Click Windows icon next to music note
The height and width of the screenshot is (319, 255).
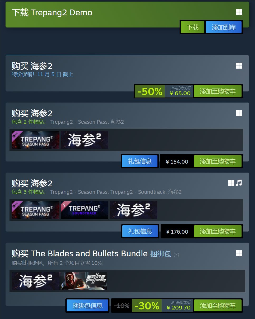(231, 183)
